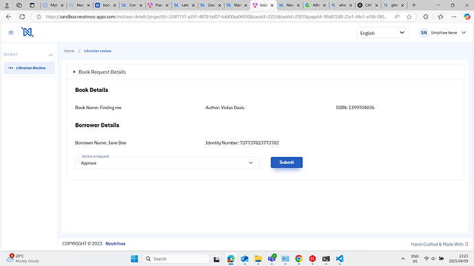Screen dimensions: 474x266
Task: Open browser favorites list icon
Action: pyautogui.click(x=440, y=17)
